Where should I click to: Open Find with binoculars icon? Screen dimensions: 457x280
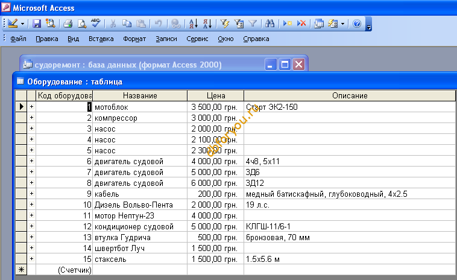pyautogui.click(x=270, y=24)
